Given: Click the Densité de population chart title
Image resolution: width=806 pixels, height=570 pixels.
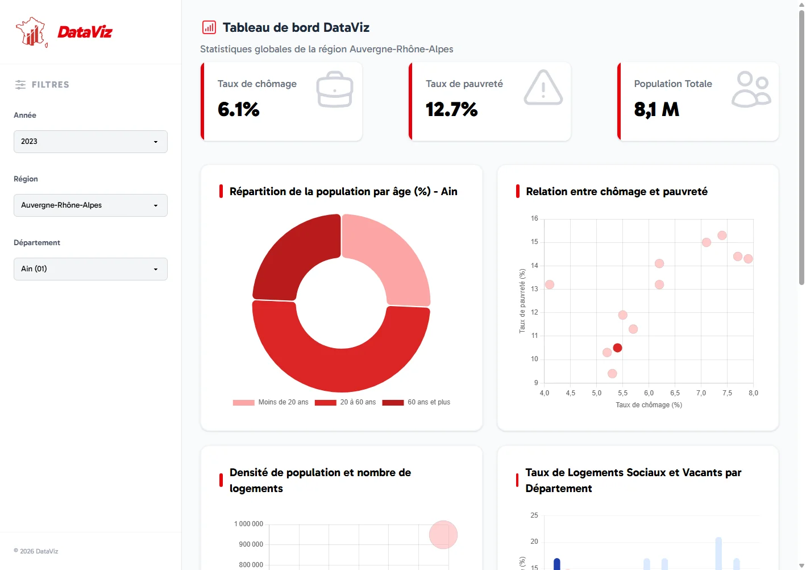Looking at the screenshot, I should click(320, 481).
